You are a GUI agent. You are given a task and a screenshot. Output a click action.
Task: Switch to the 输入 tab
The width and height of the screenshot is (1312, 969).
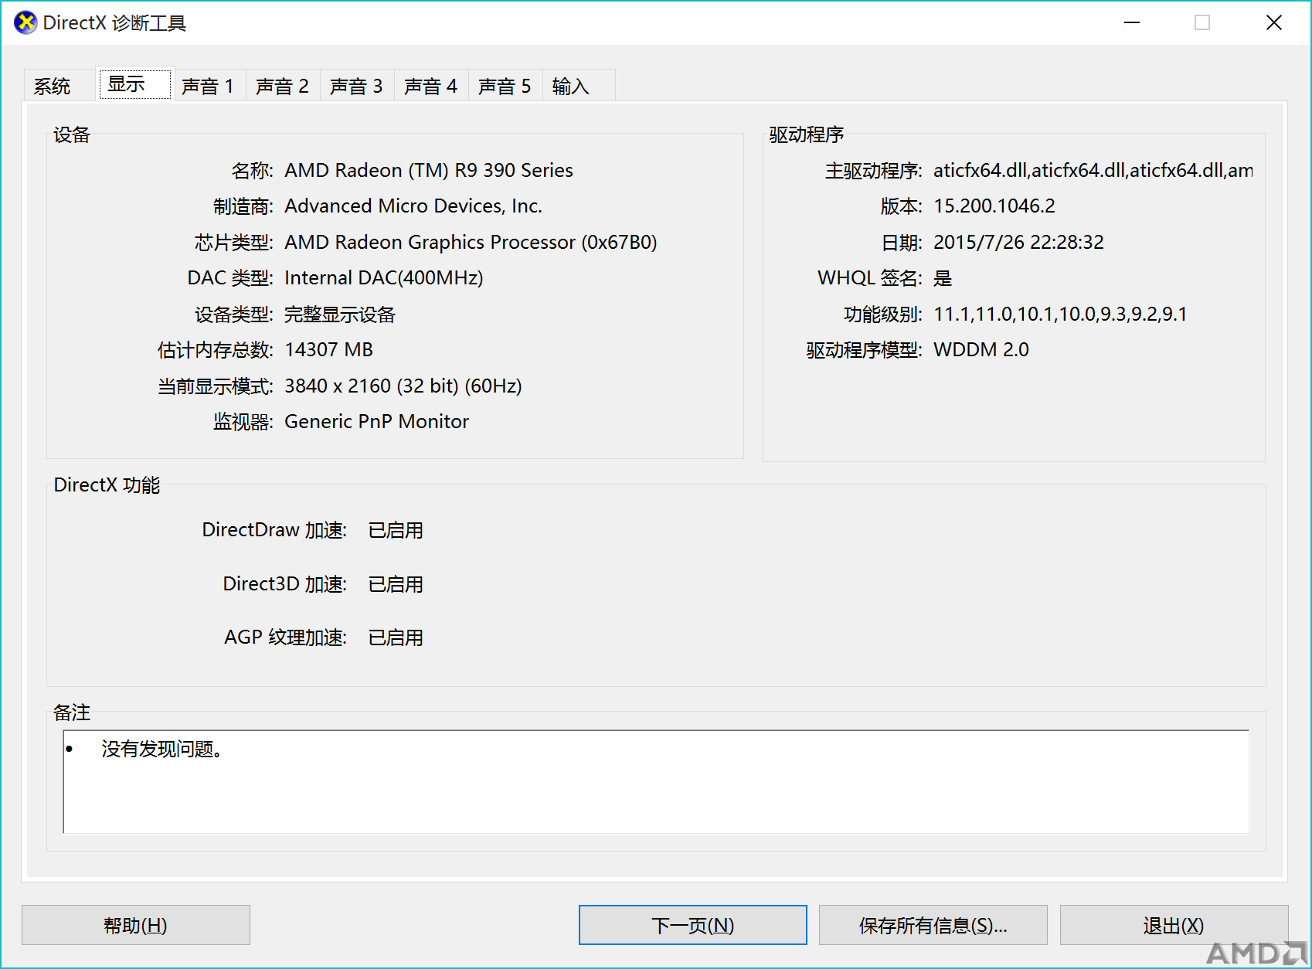(579, 86)
